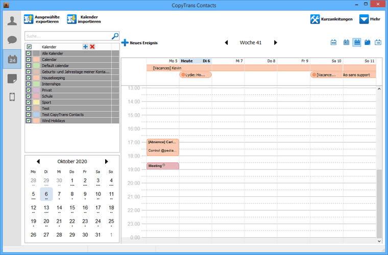Click the Di 6 Heute column header
The height and width of the screenshot is (255, 388).
click(196, 61)
